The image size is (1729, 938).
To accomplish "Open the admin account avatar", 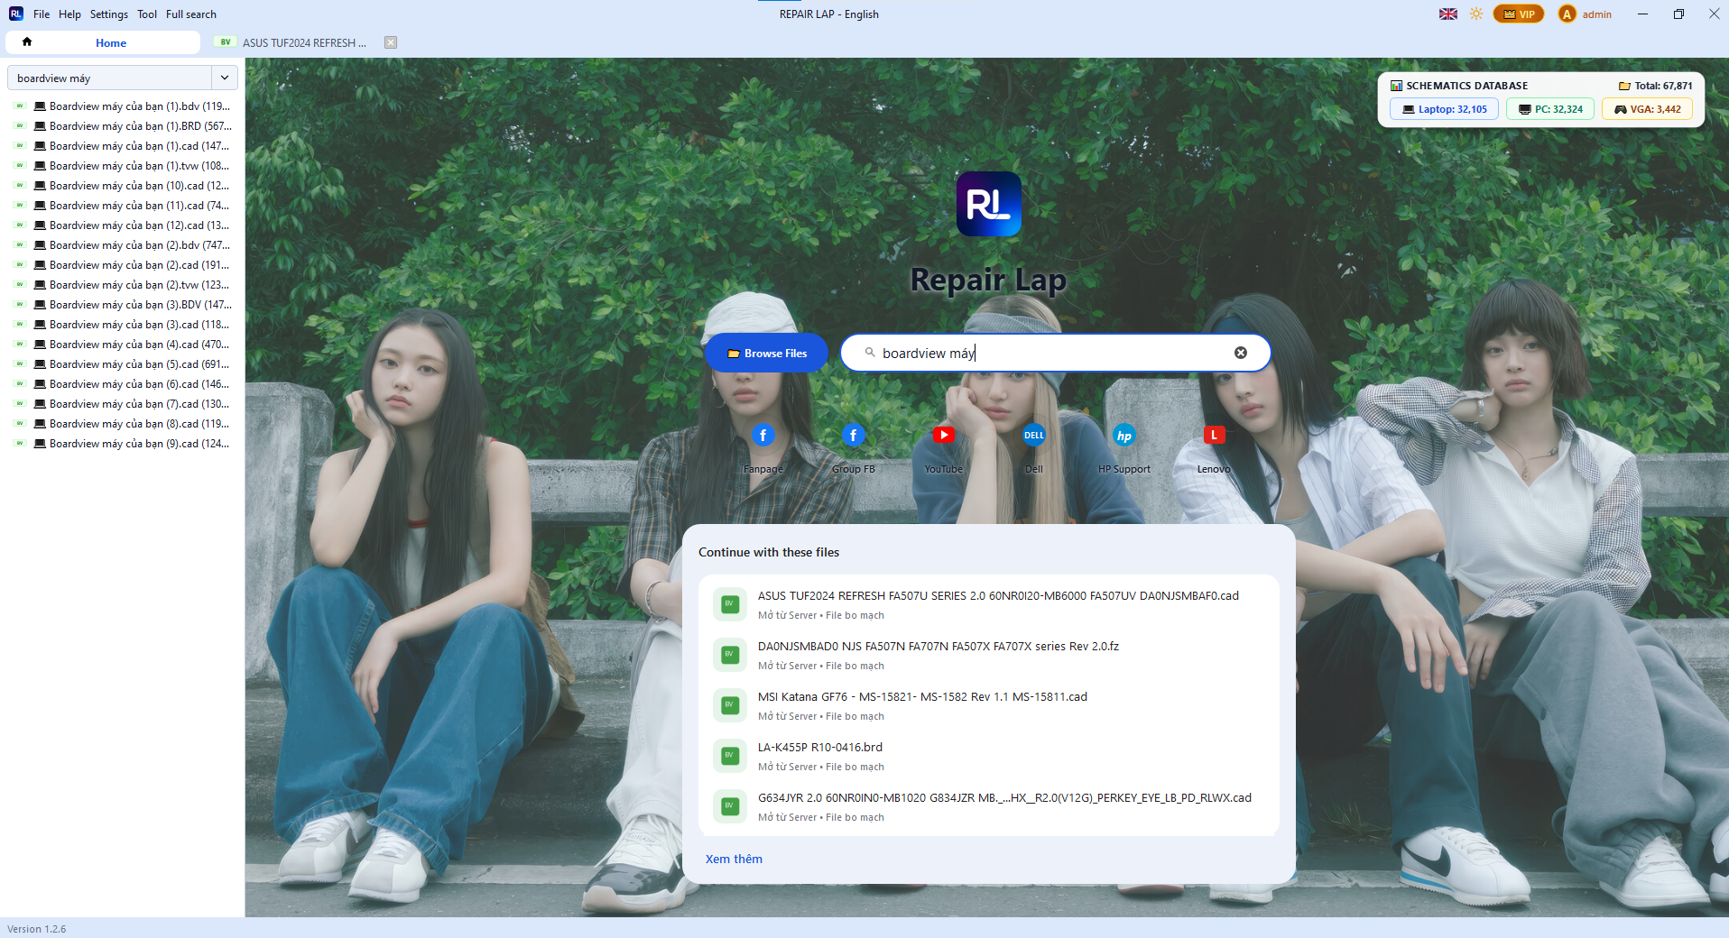I will [1567, 14].
